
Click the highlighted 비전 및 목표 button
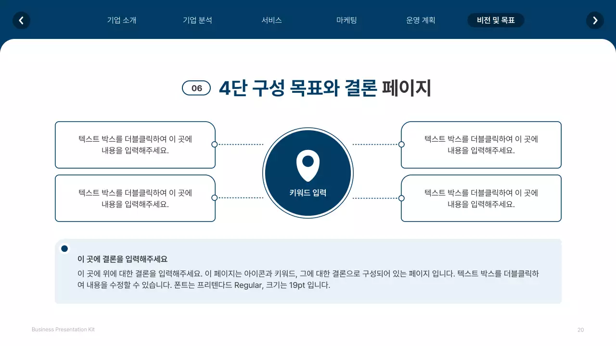click(496, 20)
